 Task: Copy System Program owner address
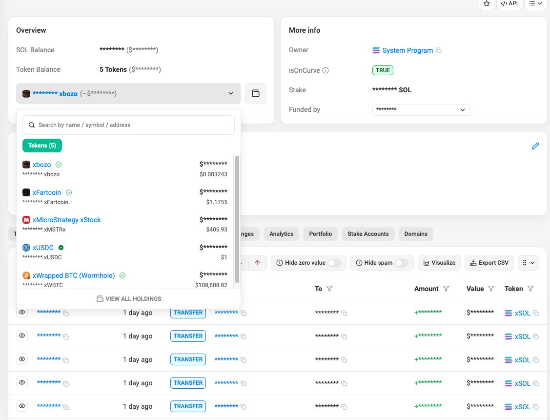click(x=438, y=50)
